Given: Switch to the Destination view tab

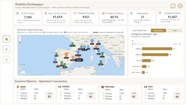Looking at the screenshot, I should tap(159, 31).
